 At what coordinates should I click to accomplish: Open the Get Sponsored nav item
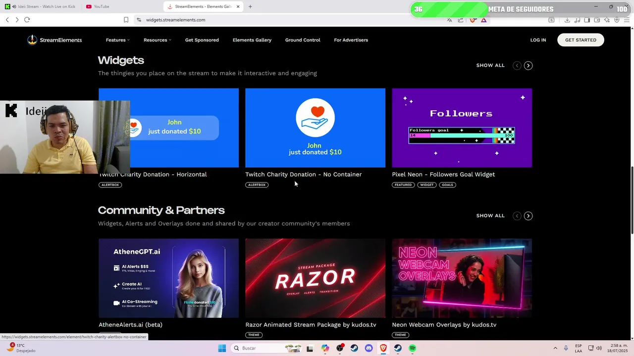pos(202,40)
